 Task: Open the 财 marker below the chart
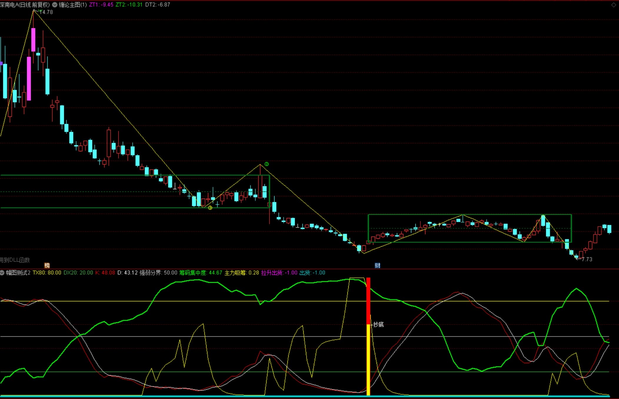(x=377, y=265)
